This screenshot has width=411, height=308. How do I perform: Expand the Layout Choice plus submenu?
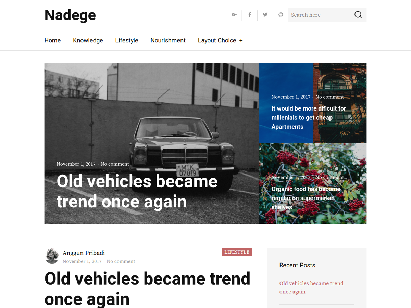click(241, 41)
